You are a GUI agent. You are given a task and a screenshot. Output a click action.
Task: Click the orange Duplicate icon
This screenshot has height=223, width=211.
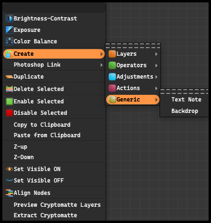point(10,77)
